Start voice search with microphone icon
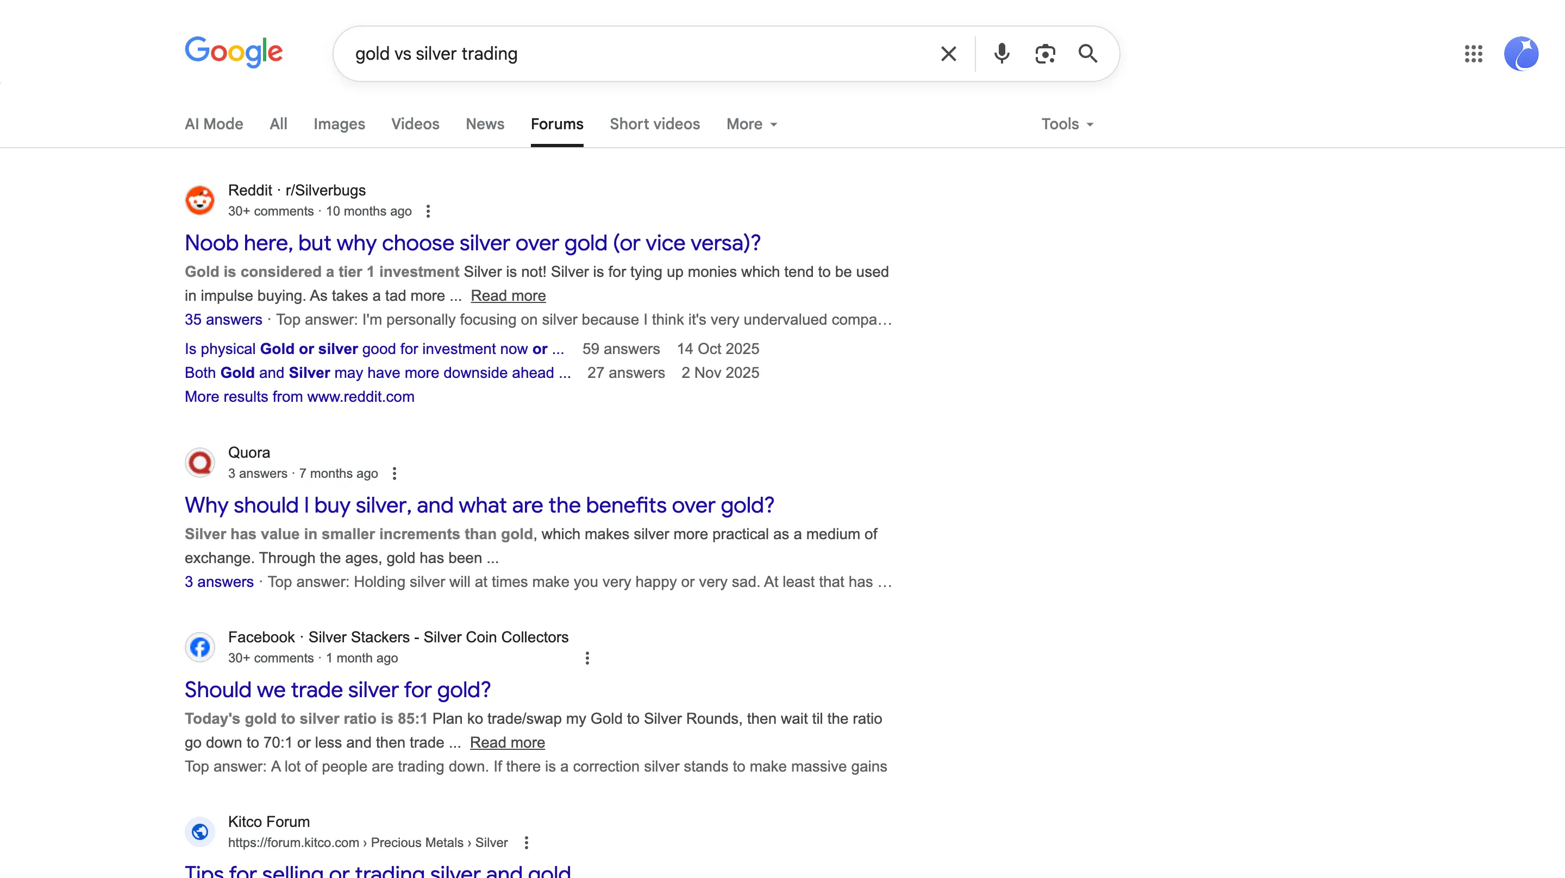The image size is (1565, 878). point(1001,54)
